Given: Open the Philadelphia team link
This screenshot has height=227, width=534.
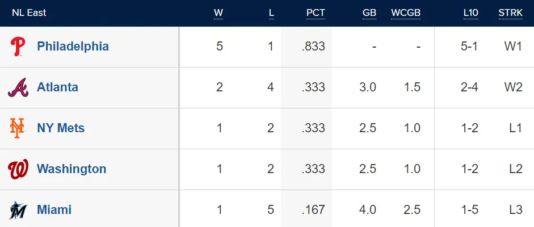Looking at the screenshot, I should 73,47.
